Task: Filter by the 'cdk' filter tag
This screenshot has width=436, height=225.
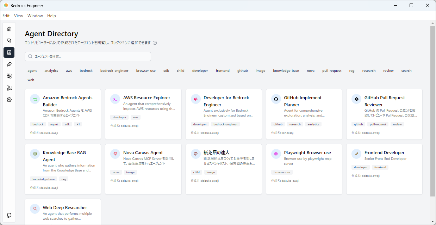Action: 166,71
